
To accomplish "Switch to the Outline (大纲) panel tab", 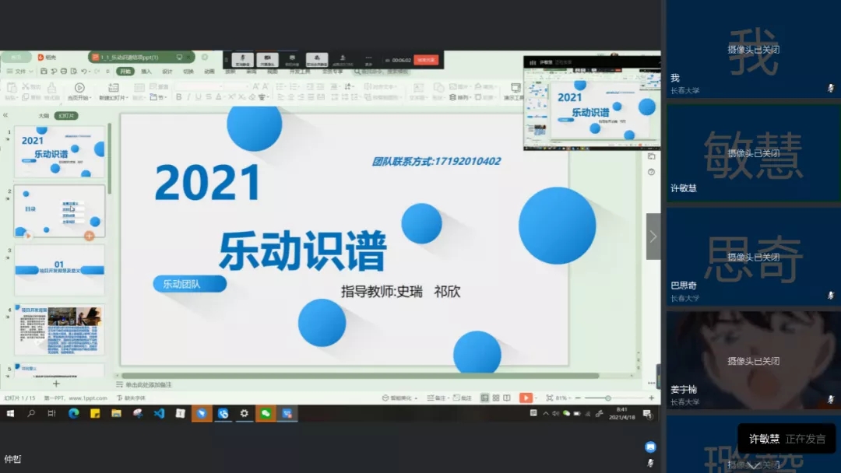I will coord(44,116).
